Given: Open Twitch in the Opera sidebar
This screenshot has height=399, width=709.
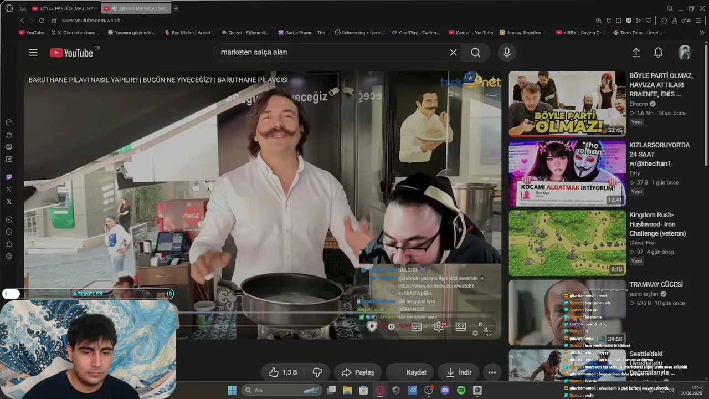Looking at the screenshot, I should coord(9,177).
